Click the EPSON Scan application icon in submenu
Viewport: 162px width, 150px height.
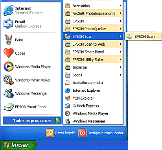pyautogui.click(x=129, y=37)
